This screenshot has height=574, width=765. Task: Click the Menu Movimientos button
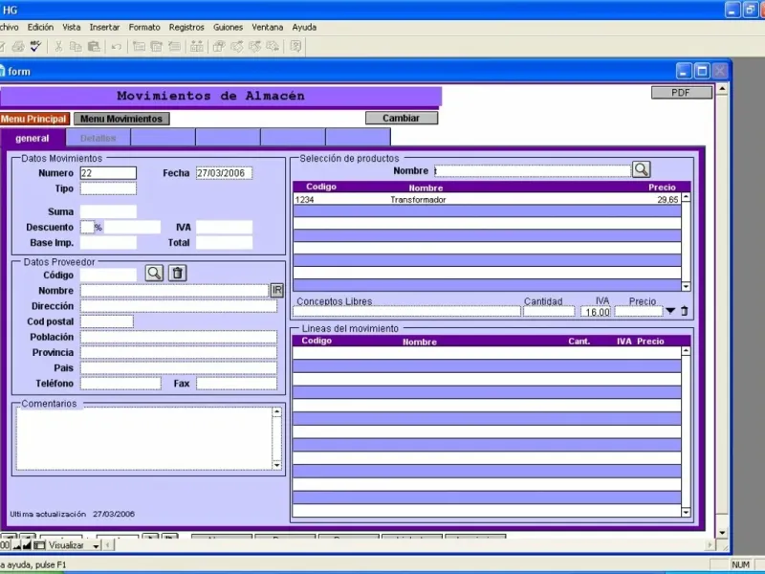click(121, 119)
